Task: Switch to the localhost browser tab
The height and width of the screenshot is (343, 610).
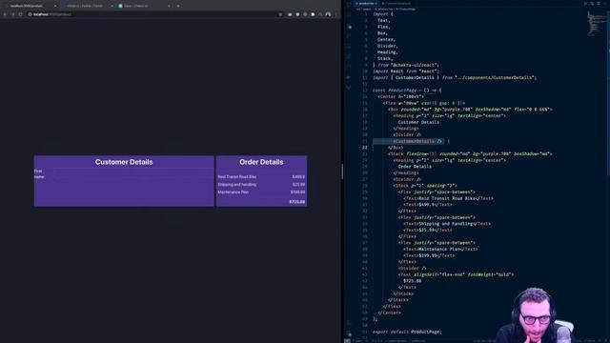Action: coord(30,6)
